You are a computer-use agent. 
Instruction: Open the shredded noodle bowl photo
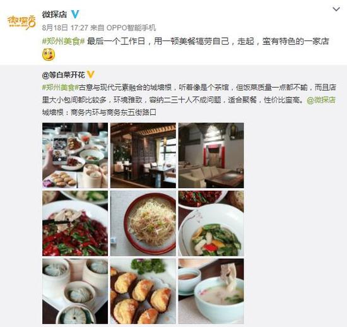(x=143, y=223)
